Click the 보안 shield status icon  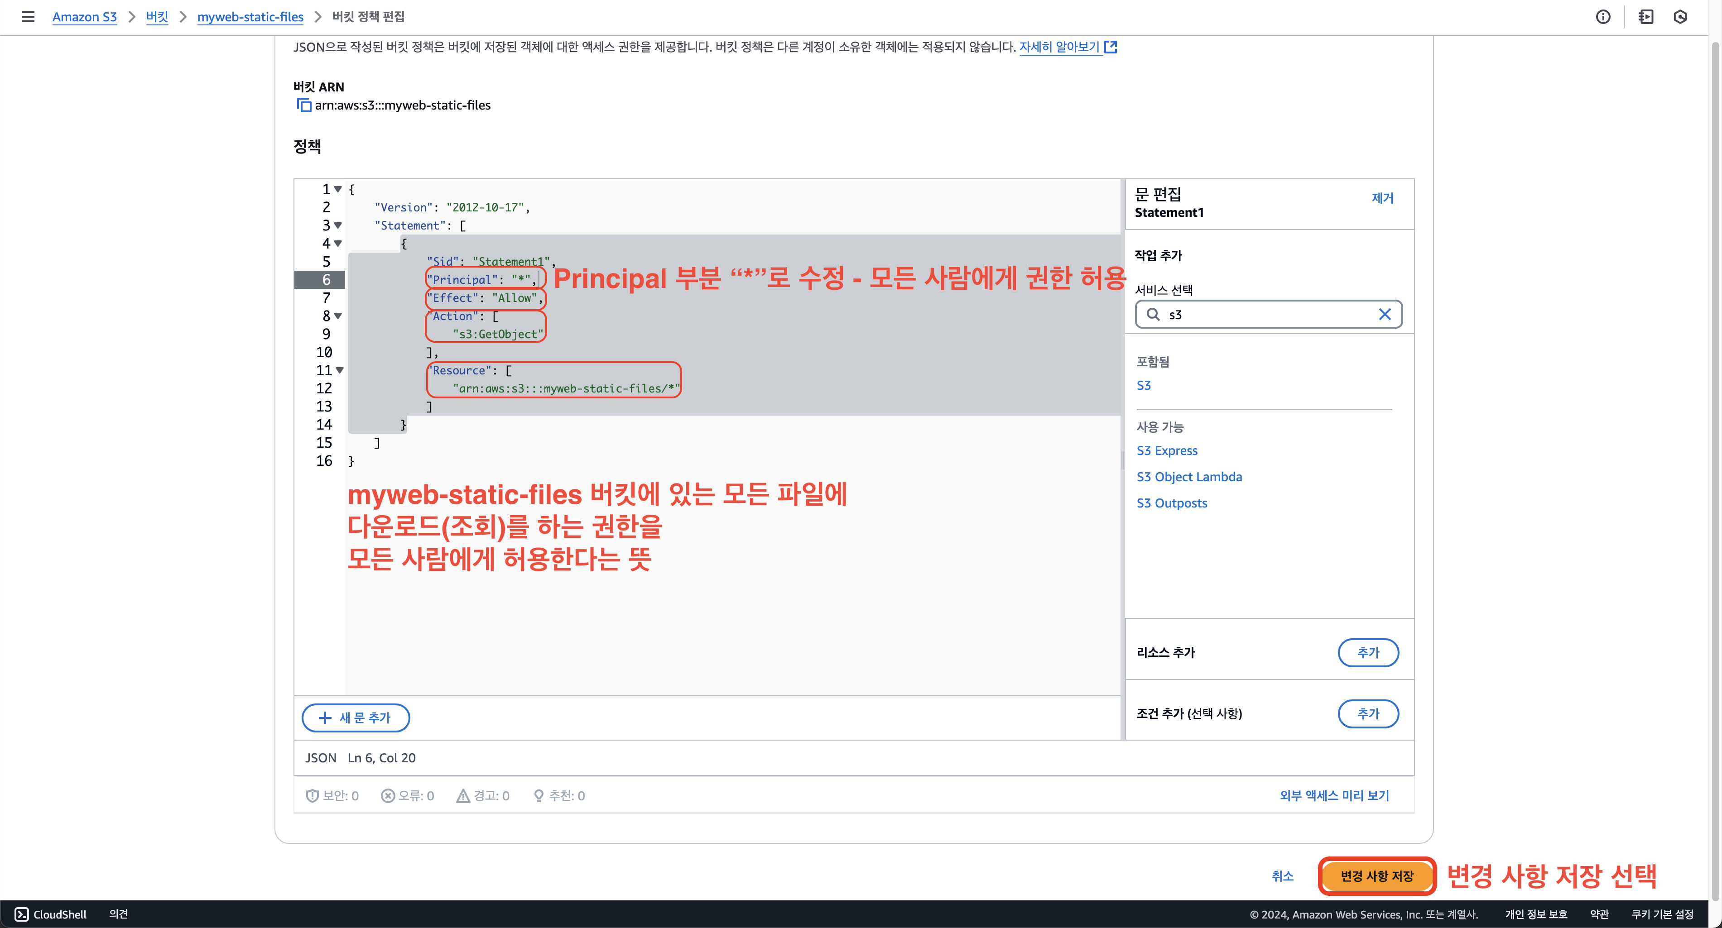point(312,796)
